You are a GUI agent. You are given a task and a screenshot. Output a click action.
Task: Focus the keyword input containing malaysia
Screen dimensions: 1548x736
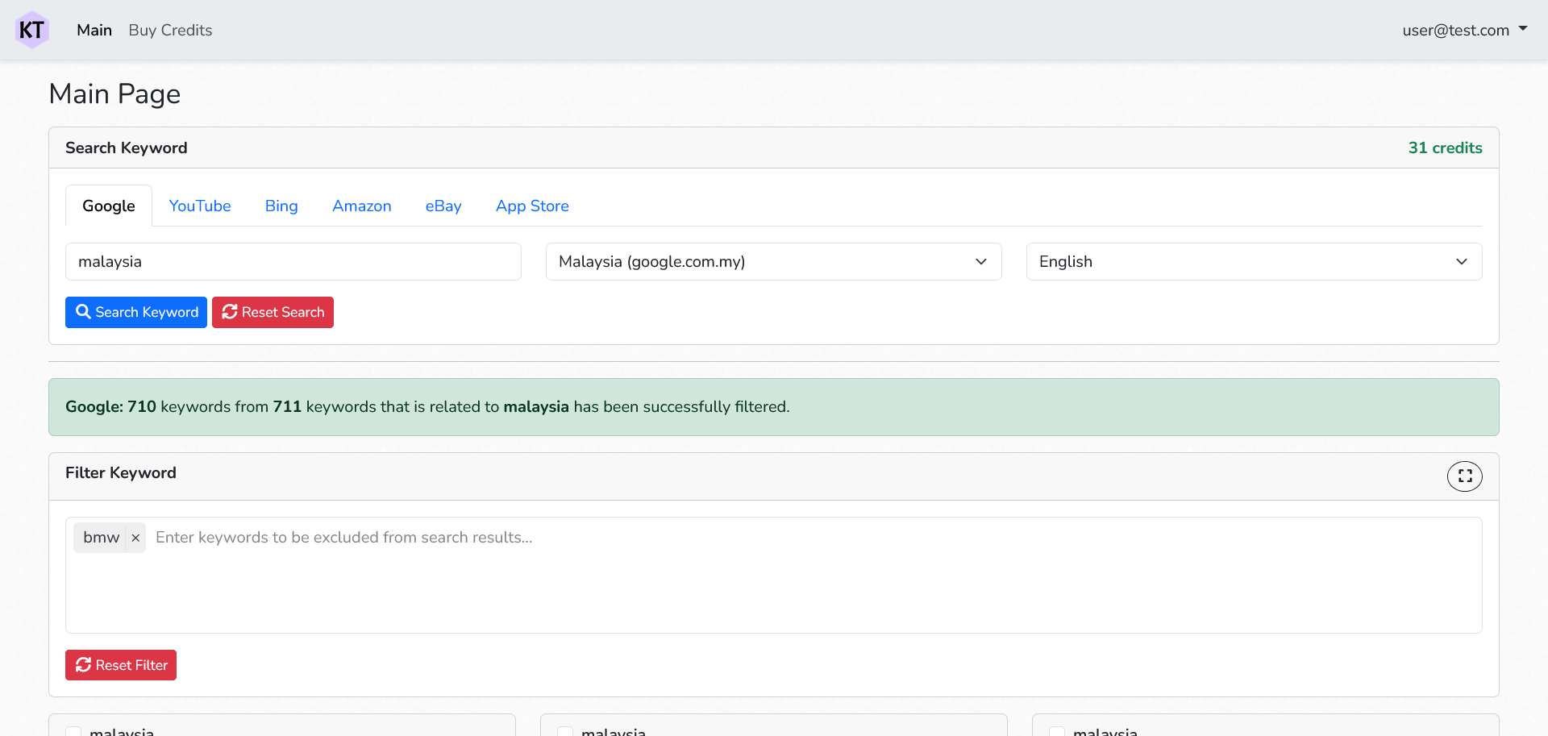pyautogui.click(x=293, y=262)
